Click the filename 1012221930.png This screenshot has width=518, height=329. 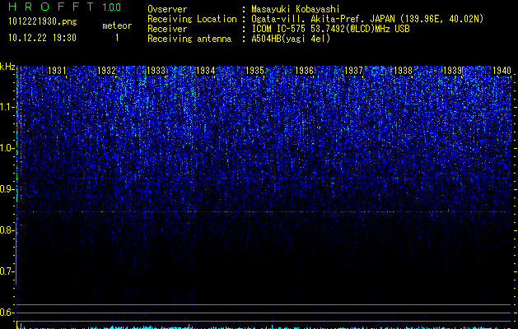[x=43, y=21]
